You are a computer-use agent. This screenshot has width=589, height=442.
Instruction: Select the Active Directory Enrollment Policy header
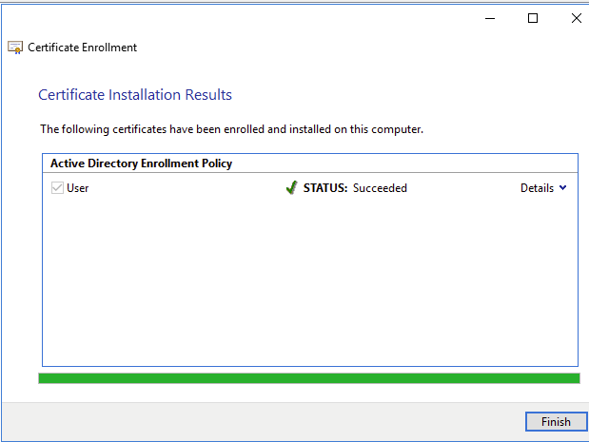[141, 163]
